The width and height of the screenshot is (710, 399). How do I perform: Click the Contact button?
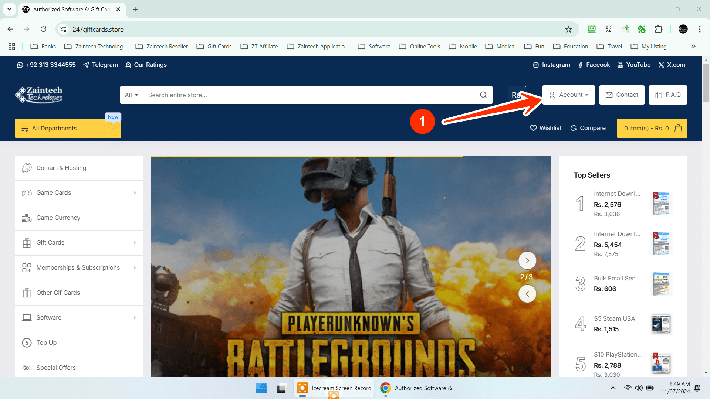click(622, 95)
